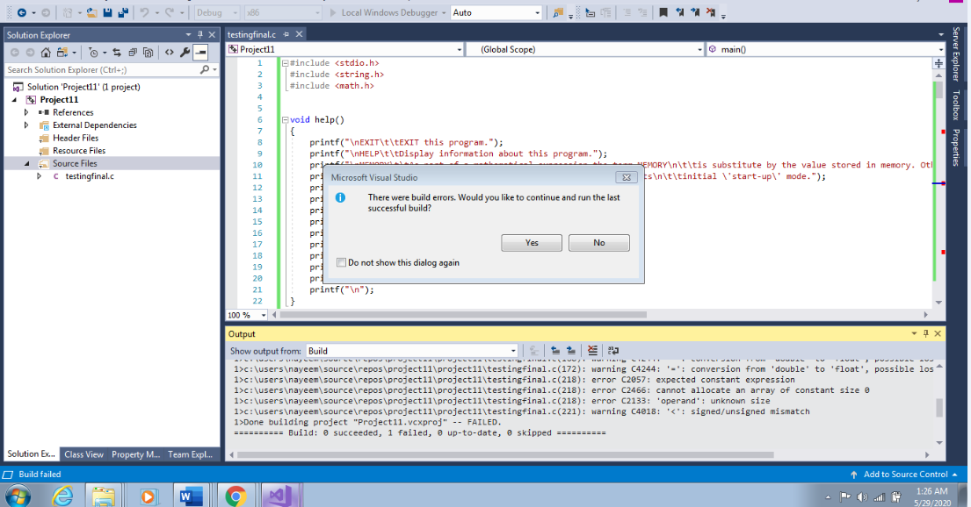Select the testingfinal.c editor tab

pos(251,34)
